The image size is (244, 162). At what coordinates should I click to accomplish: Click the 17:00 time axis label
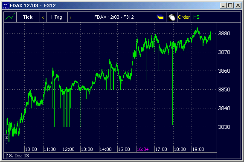(161, 149)
